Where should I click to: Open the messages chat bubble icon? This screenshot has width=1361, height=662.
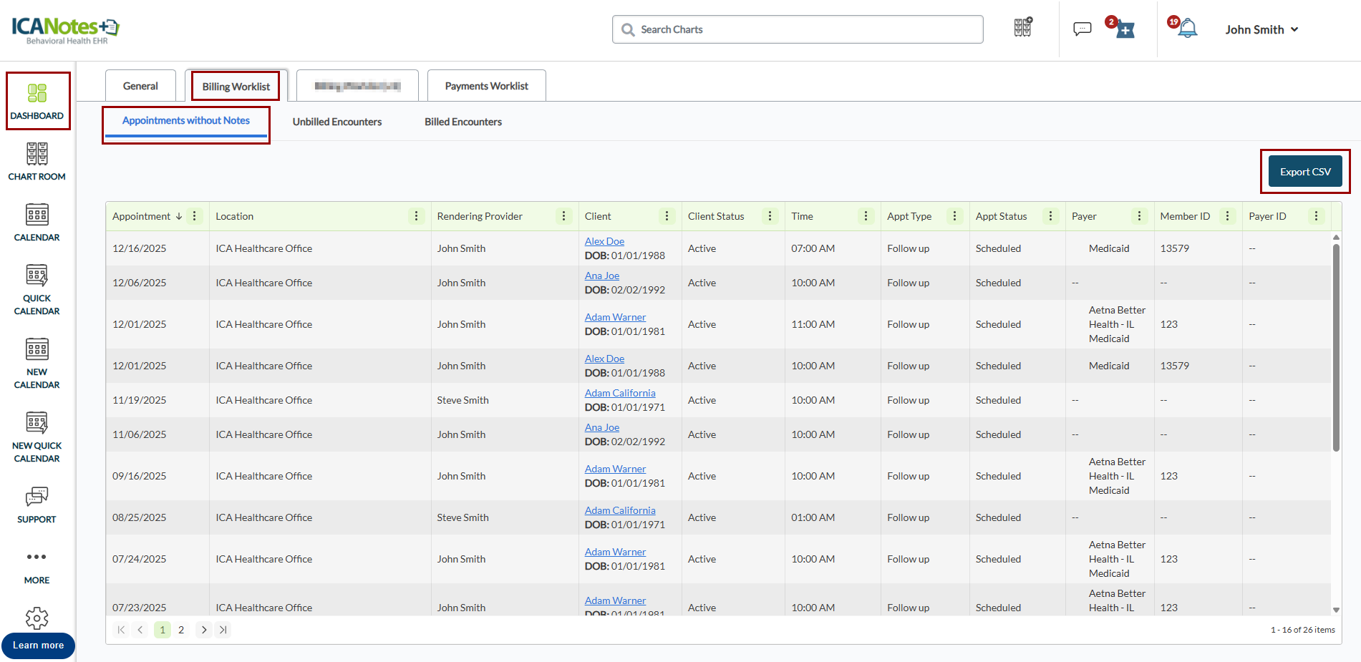pyautogui.click(x=1082, y=29)
